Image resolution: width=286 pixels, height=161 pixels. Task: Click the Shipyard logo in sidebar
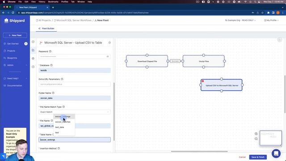tap(14, 21)
